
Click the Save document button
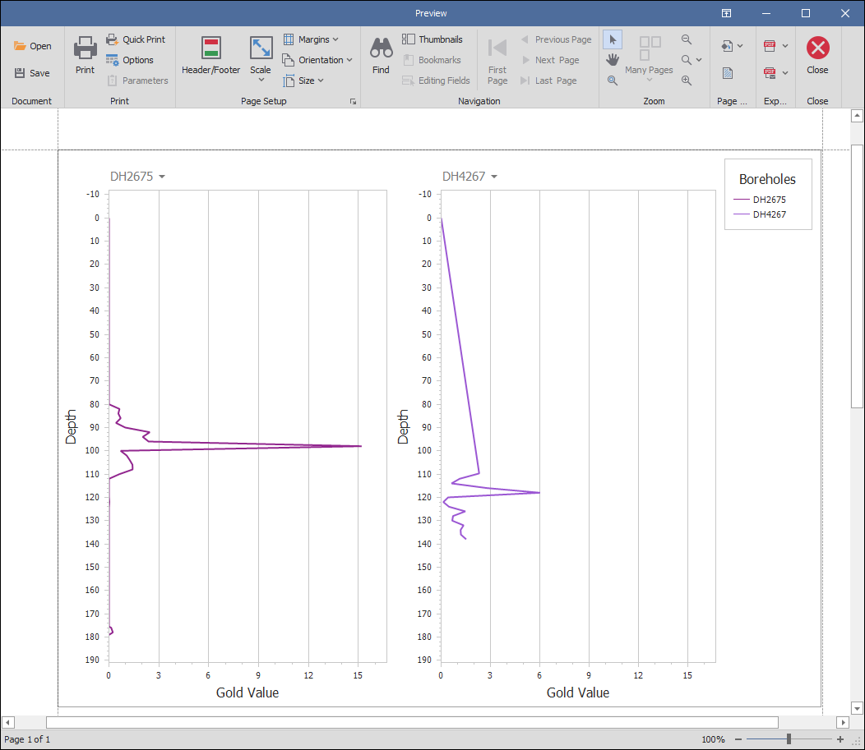tap(32, 73)
